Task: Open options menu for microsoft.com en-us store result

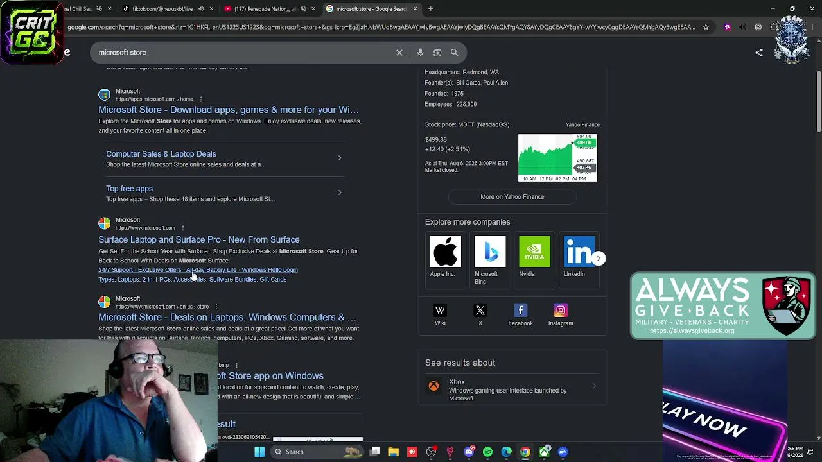Action: coord(216,307)
